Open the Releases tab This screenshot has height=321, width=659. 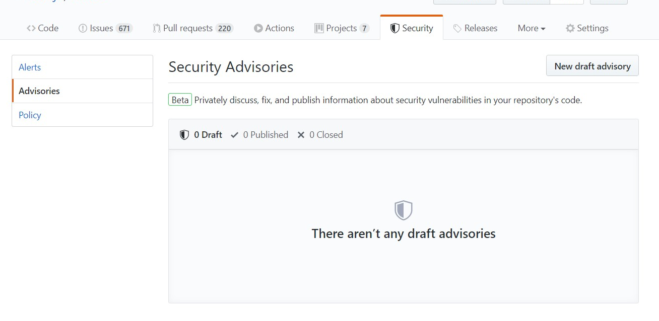[475, 28]
